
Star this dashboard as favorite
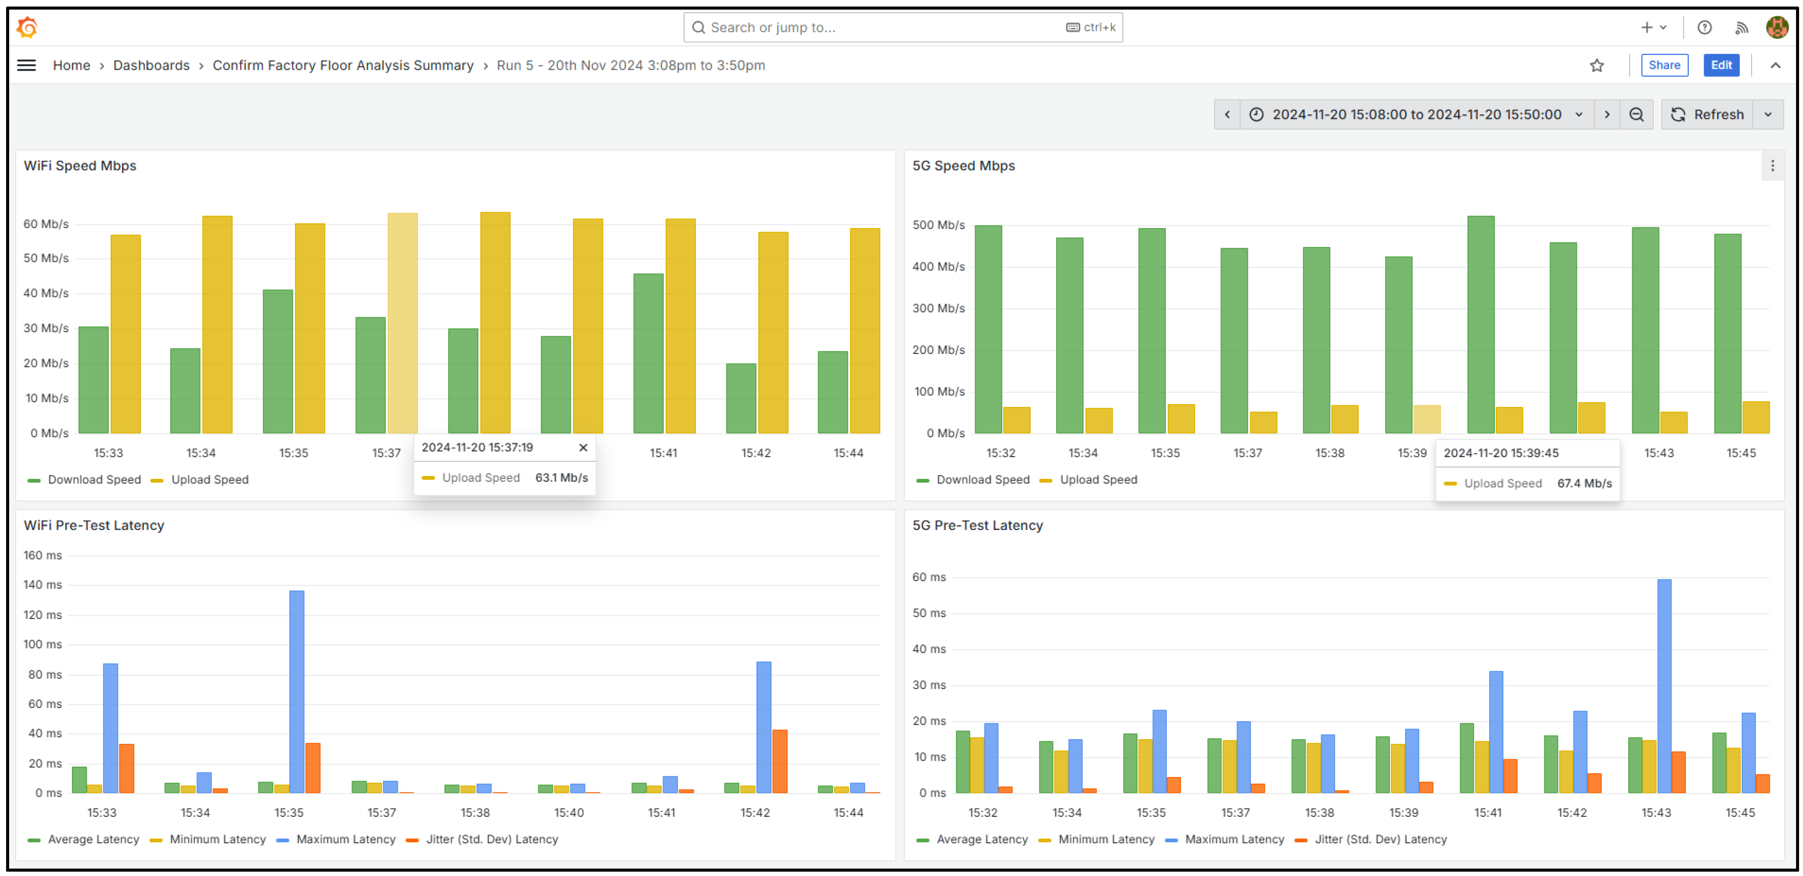point(1596,65)
